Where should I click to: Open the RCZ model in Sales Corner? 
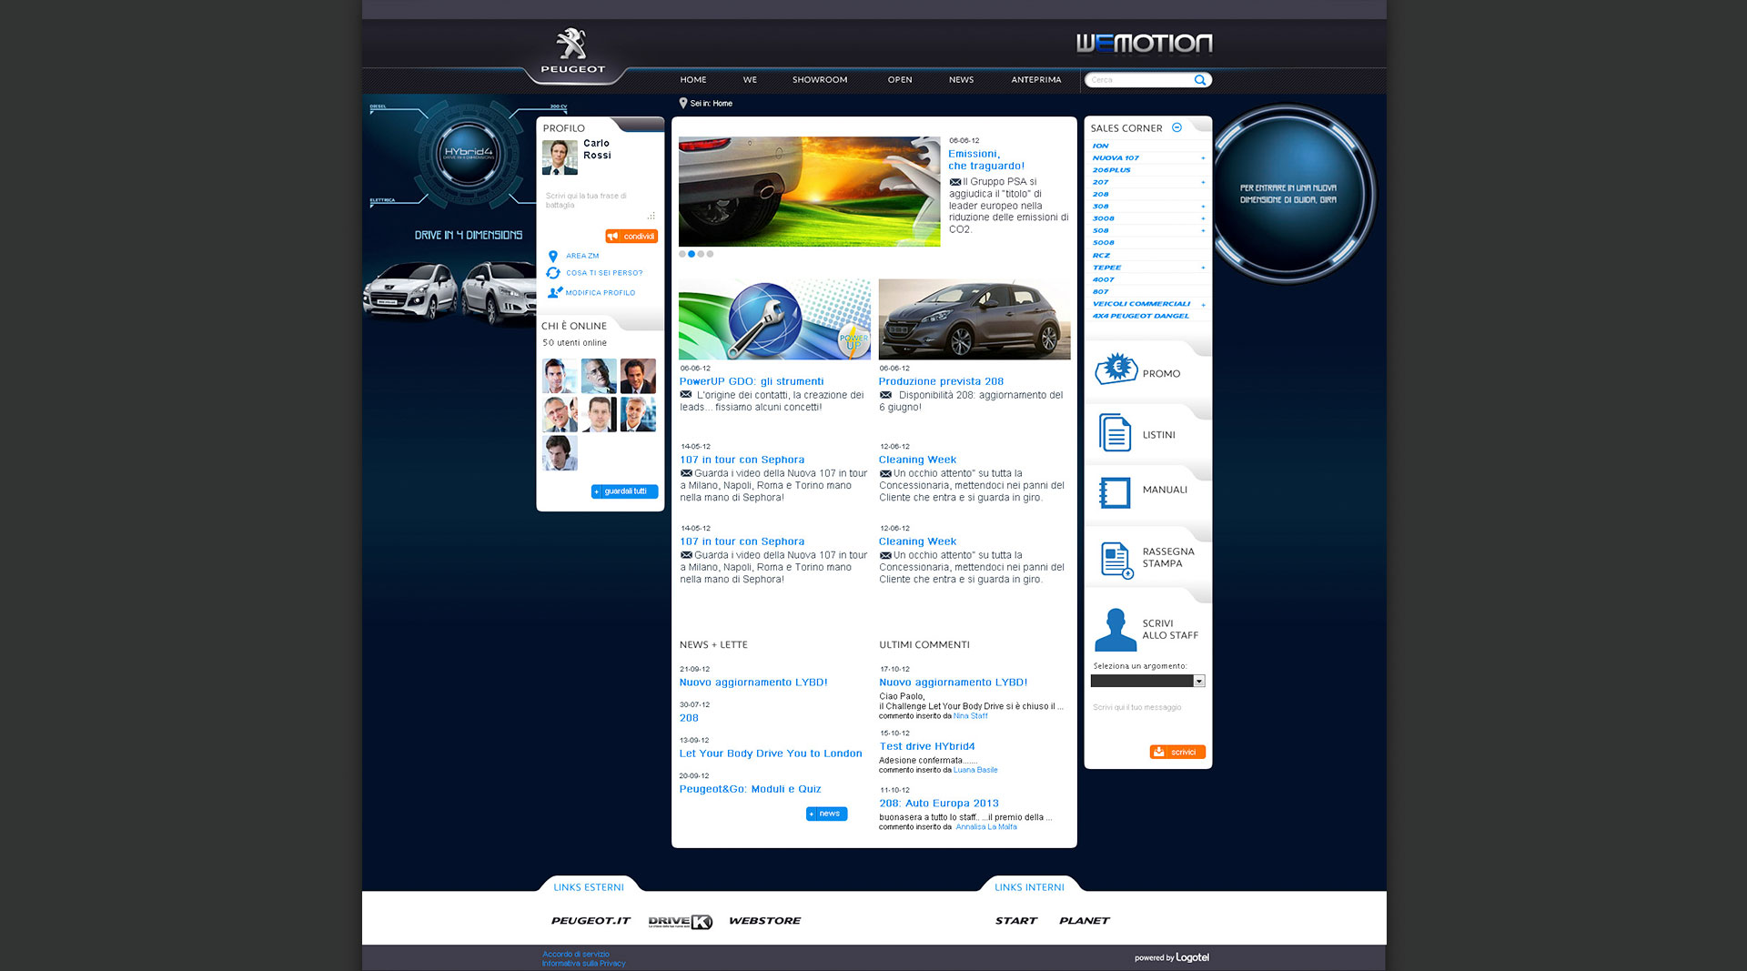click(x=1101, y=256)
